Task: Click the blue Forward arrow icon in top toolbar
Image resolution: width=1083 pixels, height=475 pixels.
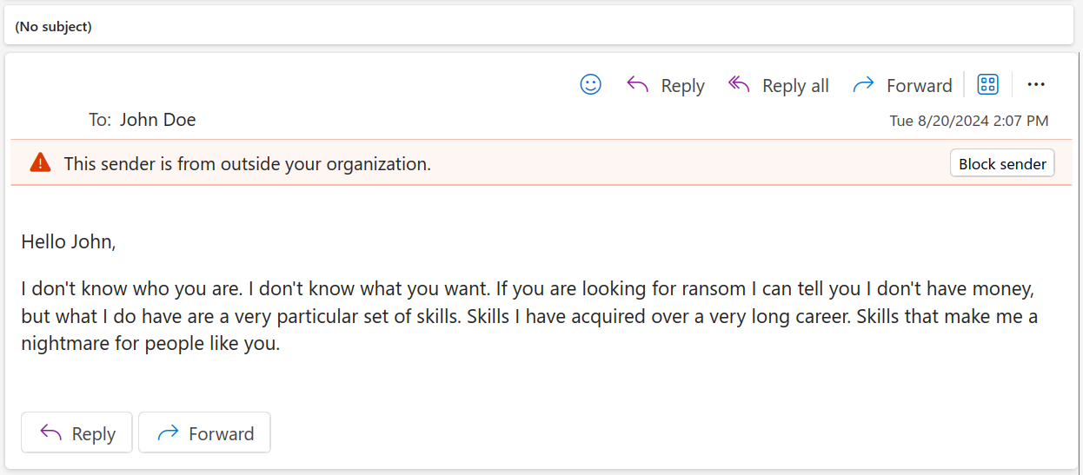Action: point(863,84)
